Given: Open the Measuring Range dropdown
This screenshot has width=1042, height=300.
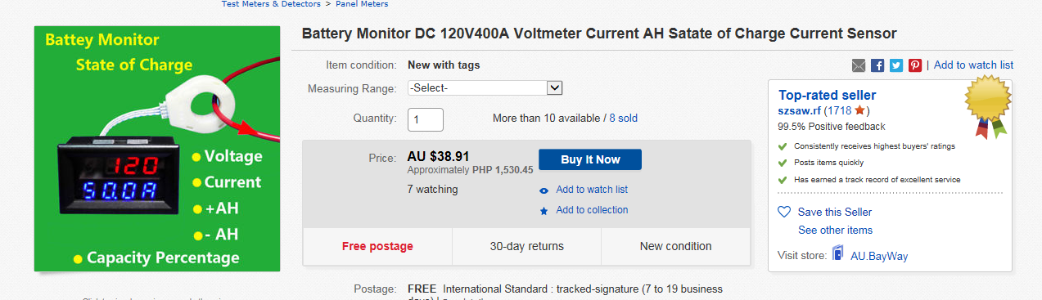Looking at the screenshot, I should (485, 87).
